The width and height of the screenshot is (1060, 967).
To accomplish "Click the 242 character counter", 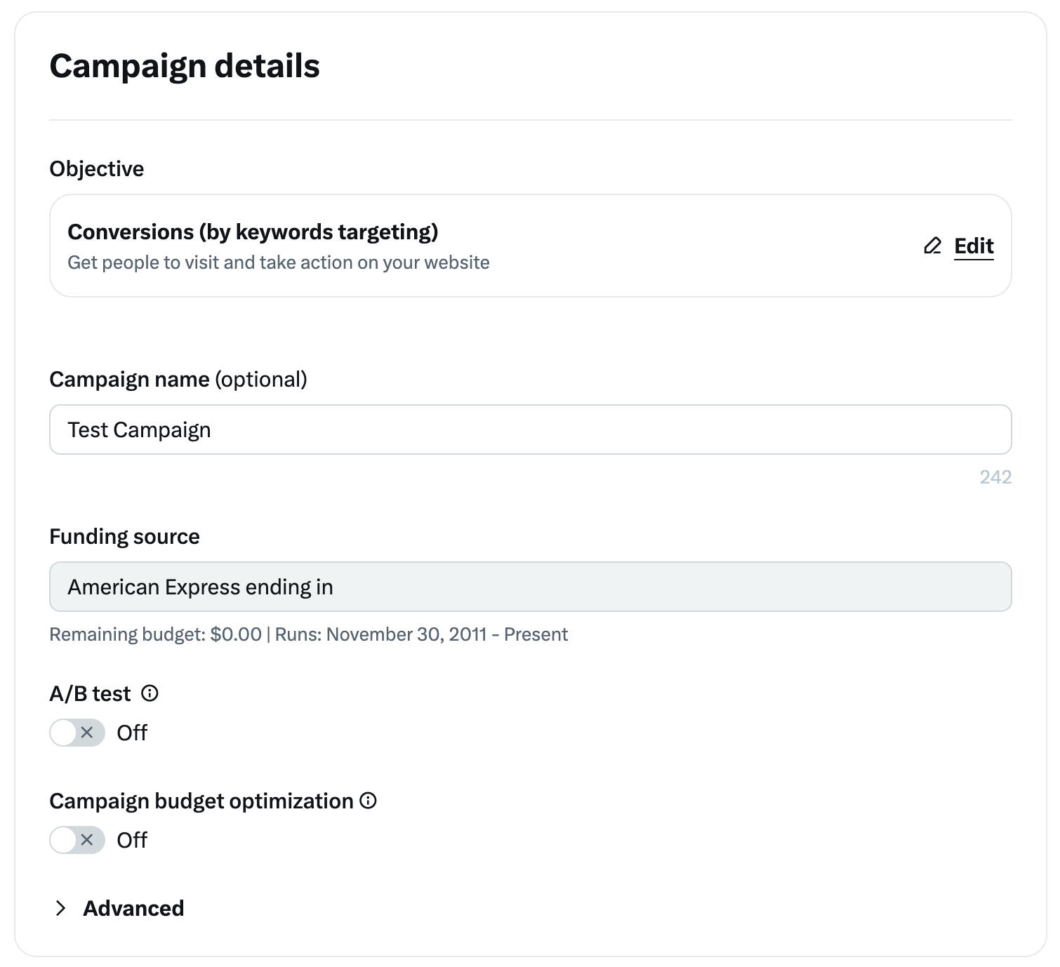I will click(995, 477).
